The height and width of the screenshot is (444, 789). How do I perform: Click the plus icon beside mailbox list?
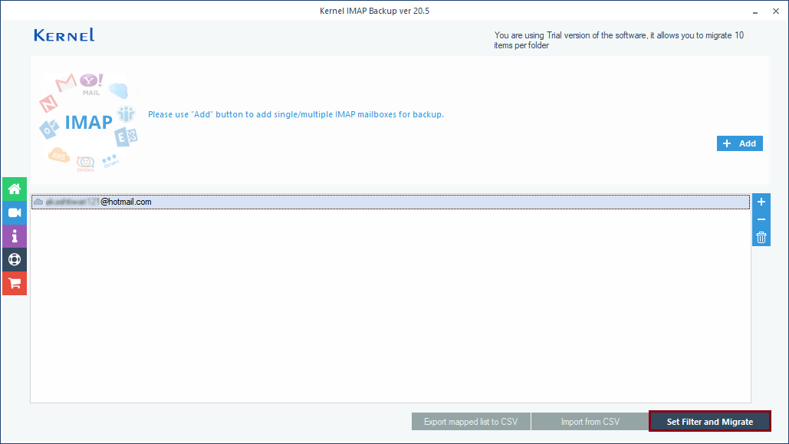click(x=761, y=202)
